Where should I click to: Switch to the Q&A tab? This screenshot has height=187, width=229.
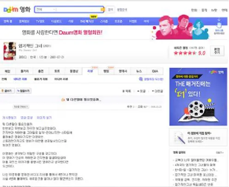[x=155, y=71]
